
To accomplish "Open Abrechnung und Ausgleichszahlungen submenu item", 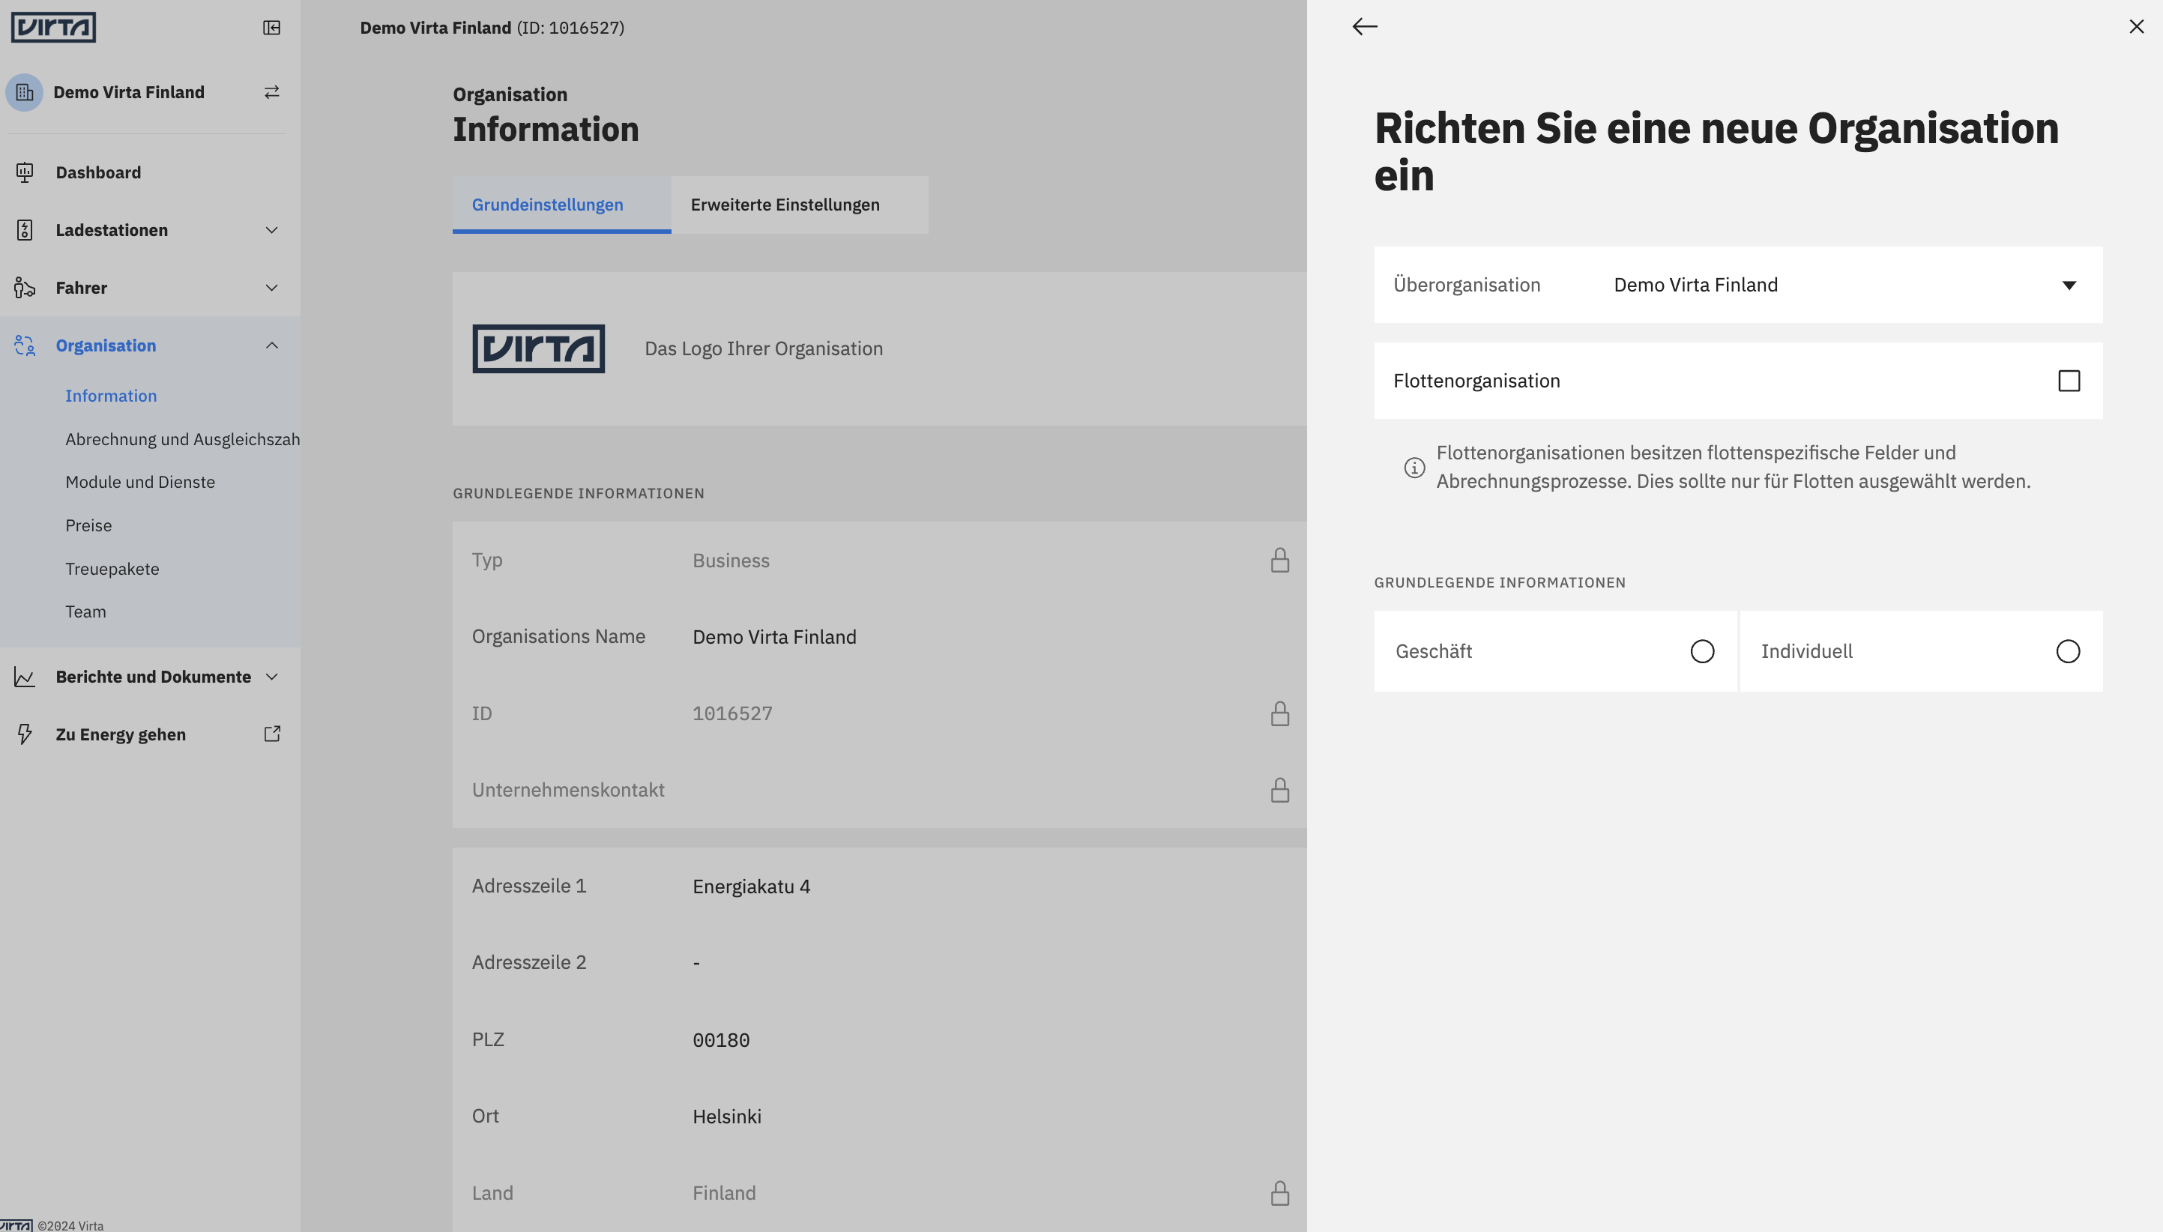I will pyautogui.click(x=183, y=439).
